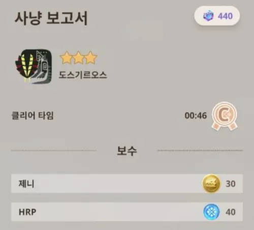Select the third gold star
Screen dimensions: 254x230
pyautogui.click(x=91, y=58)
